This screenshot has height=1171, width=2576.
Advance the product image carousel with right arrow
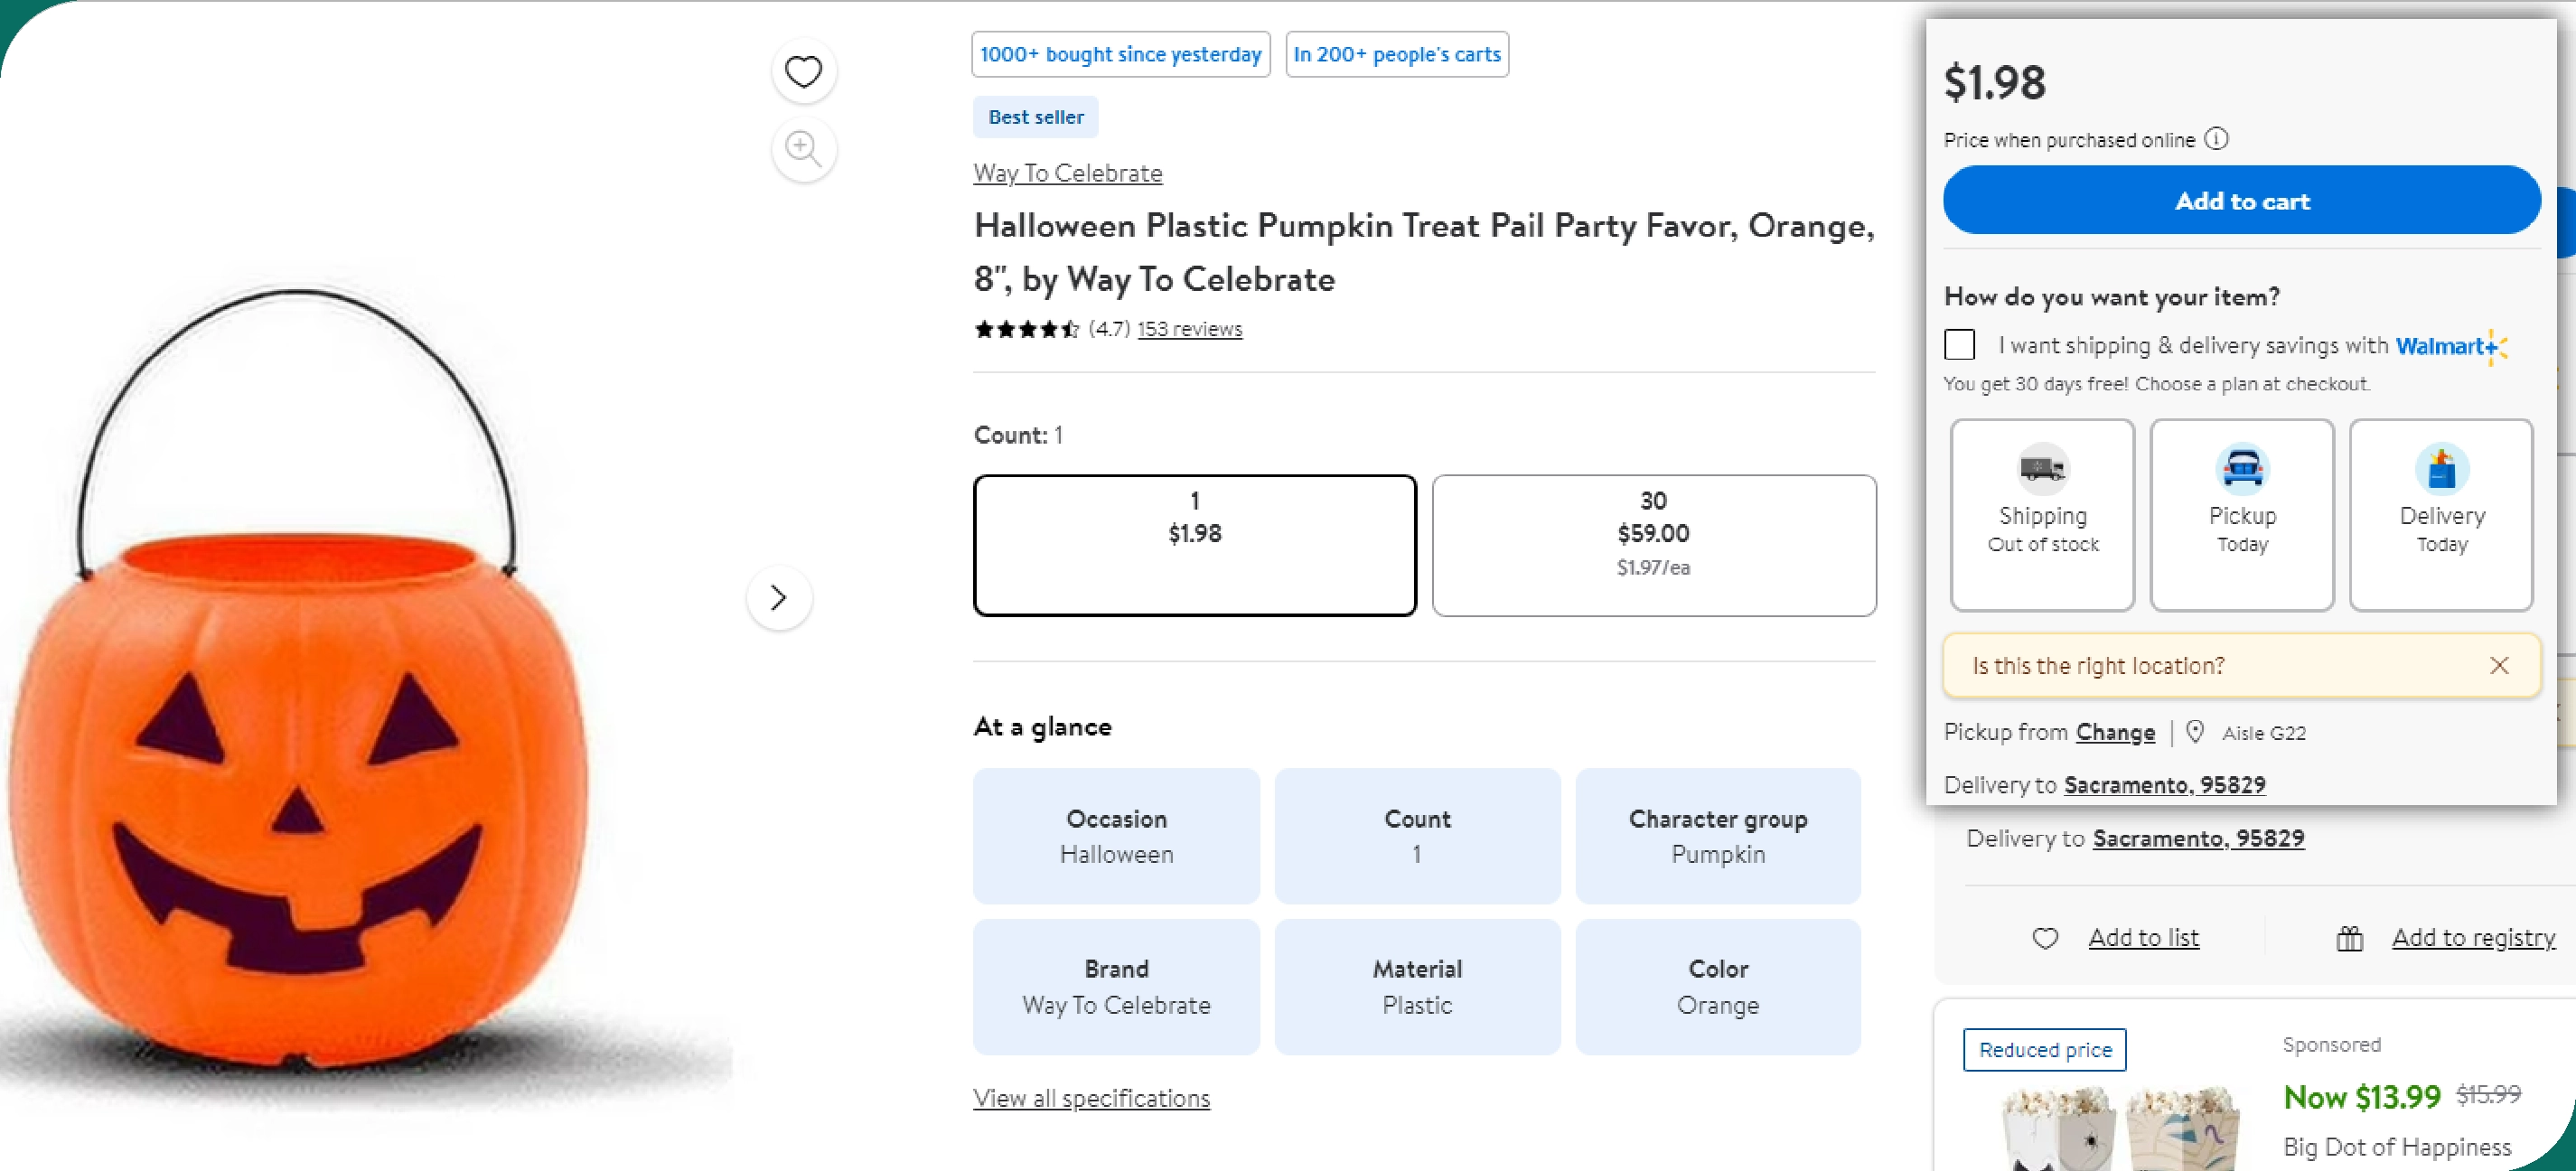click(779, 597)
